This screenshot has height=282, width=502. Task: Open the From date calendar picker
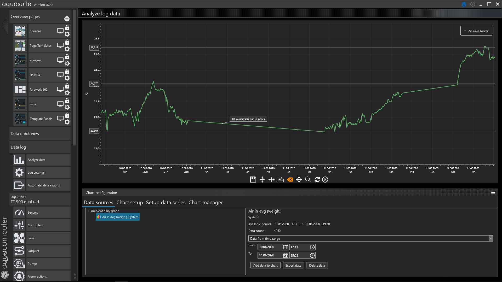(x=285, y=247)
